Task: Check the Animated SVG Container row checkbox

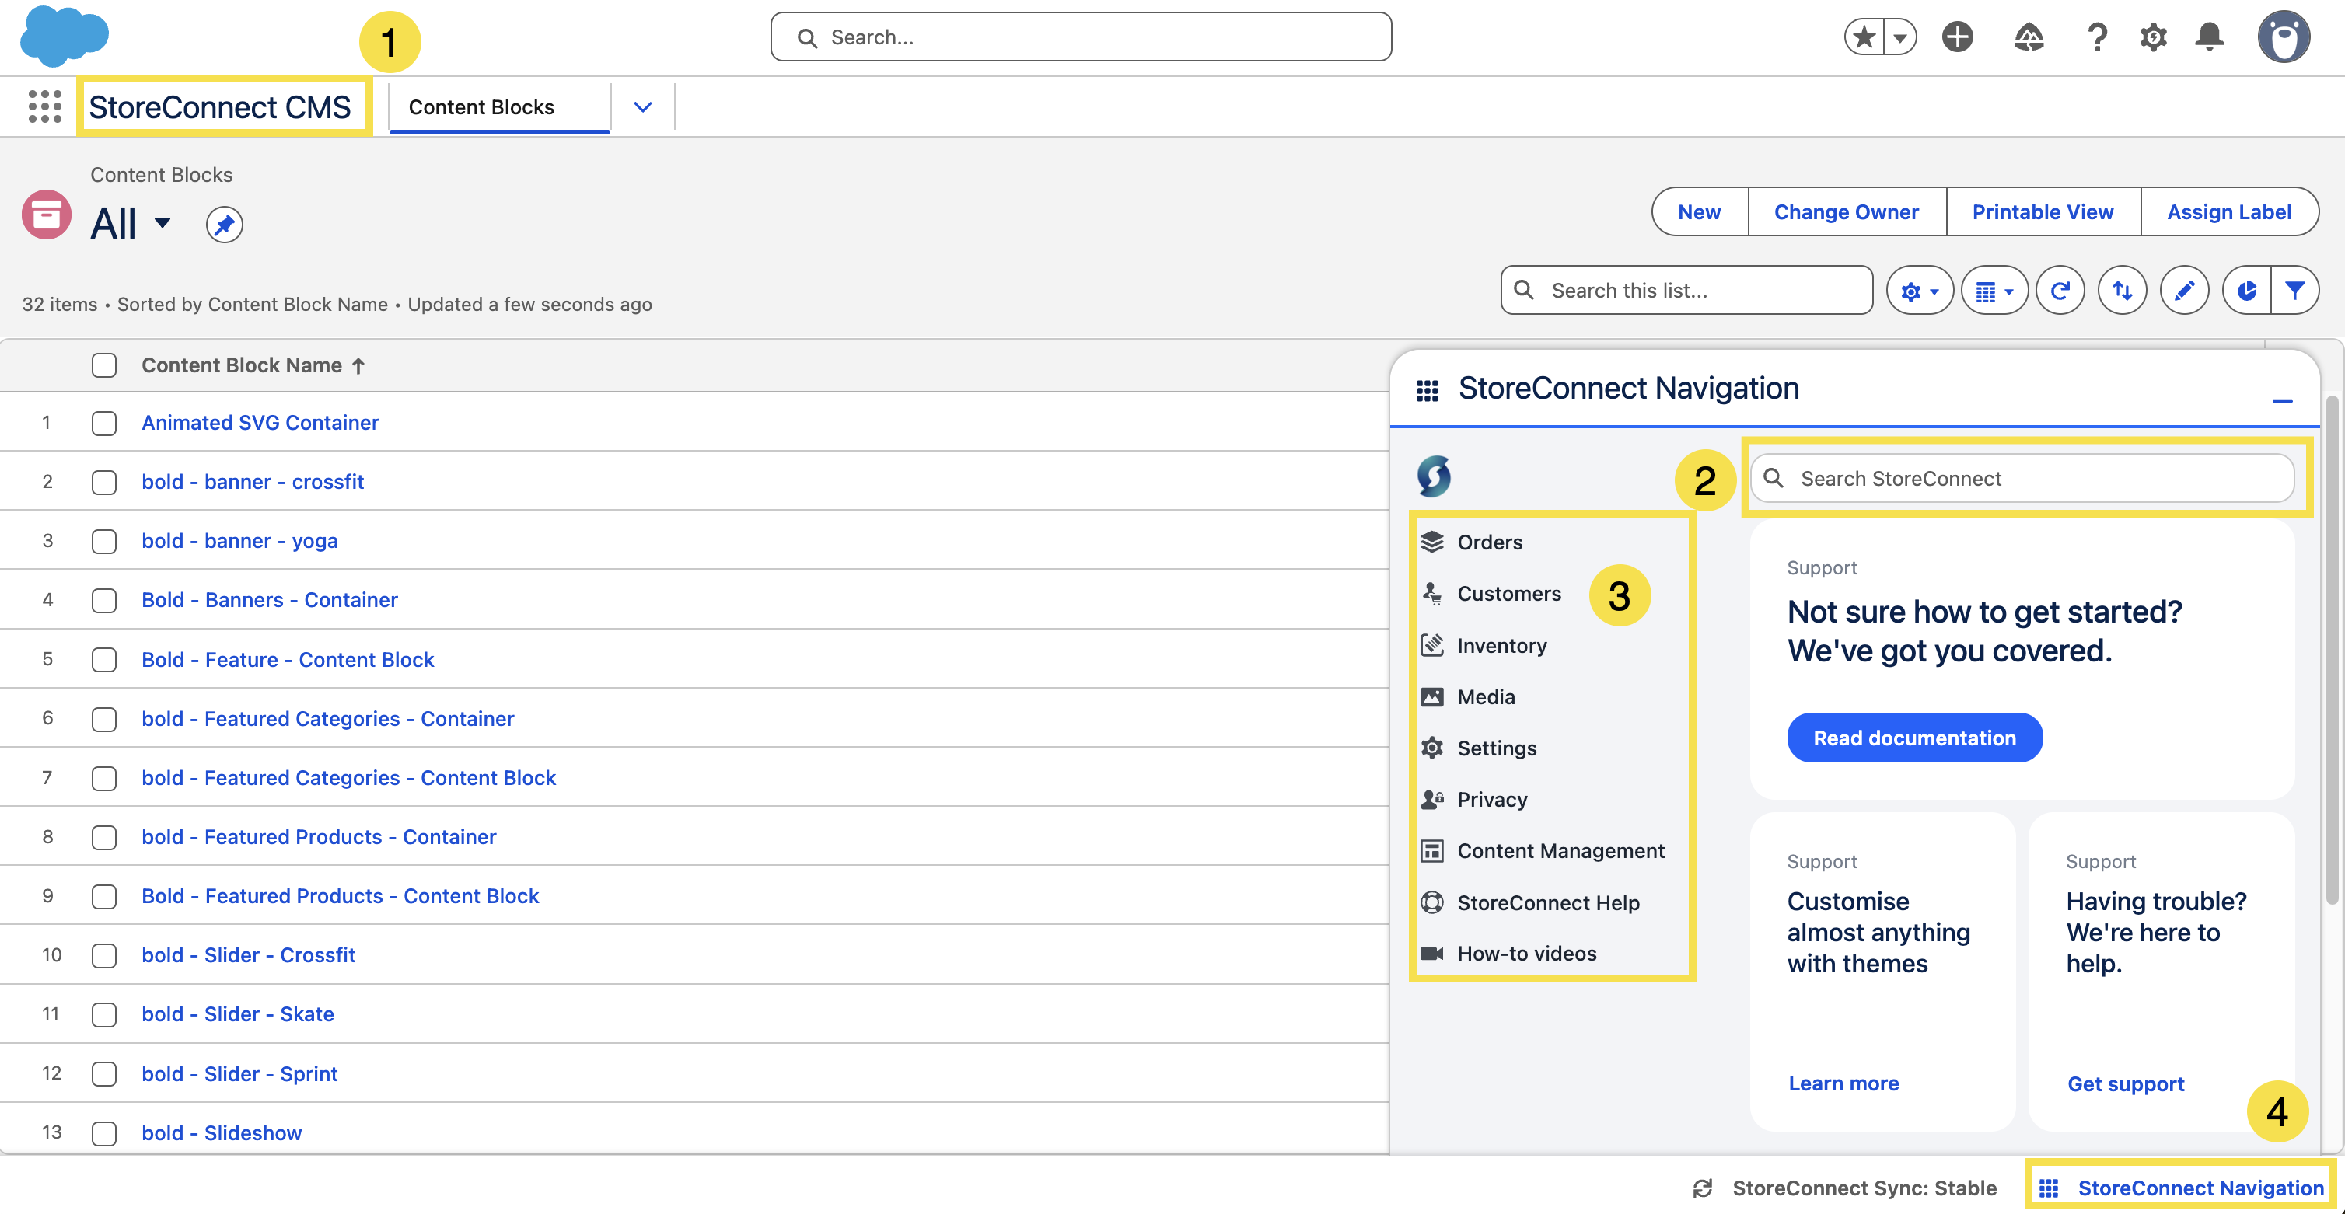Action: [103, 422]
